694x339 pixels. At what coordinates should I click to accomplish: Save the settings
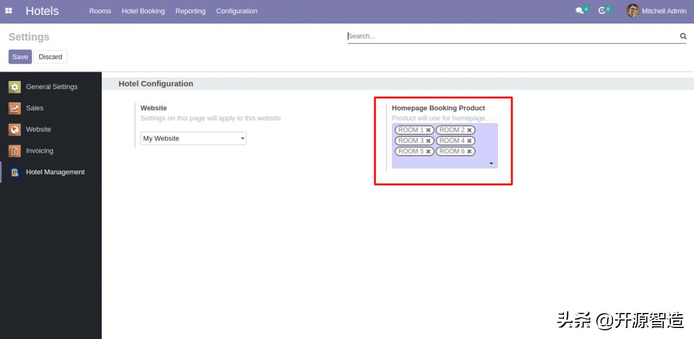[20, 57]
